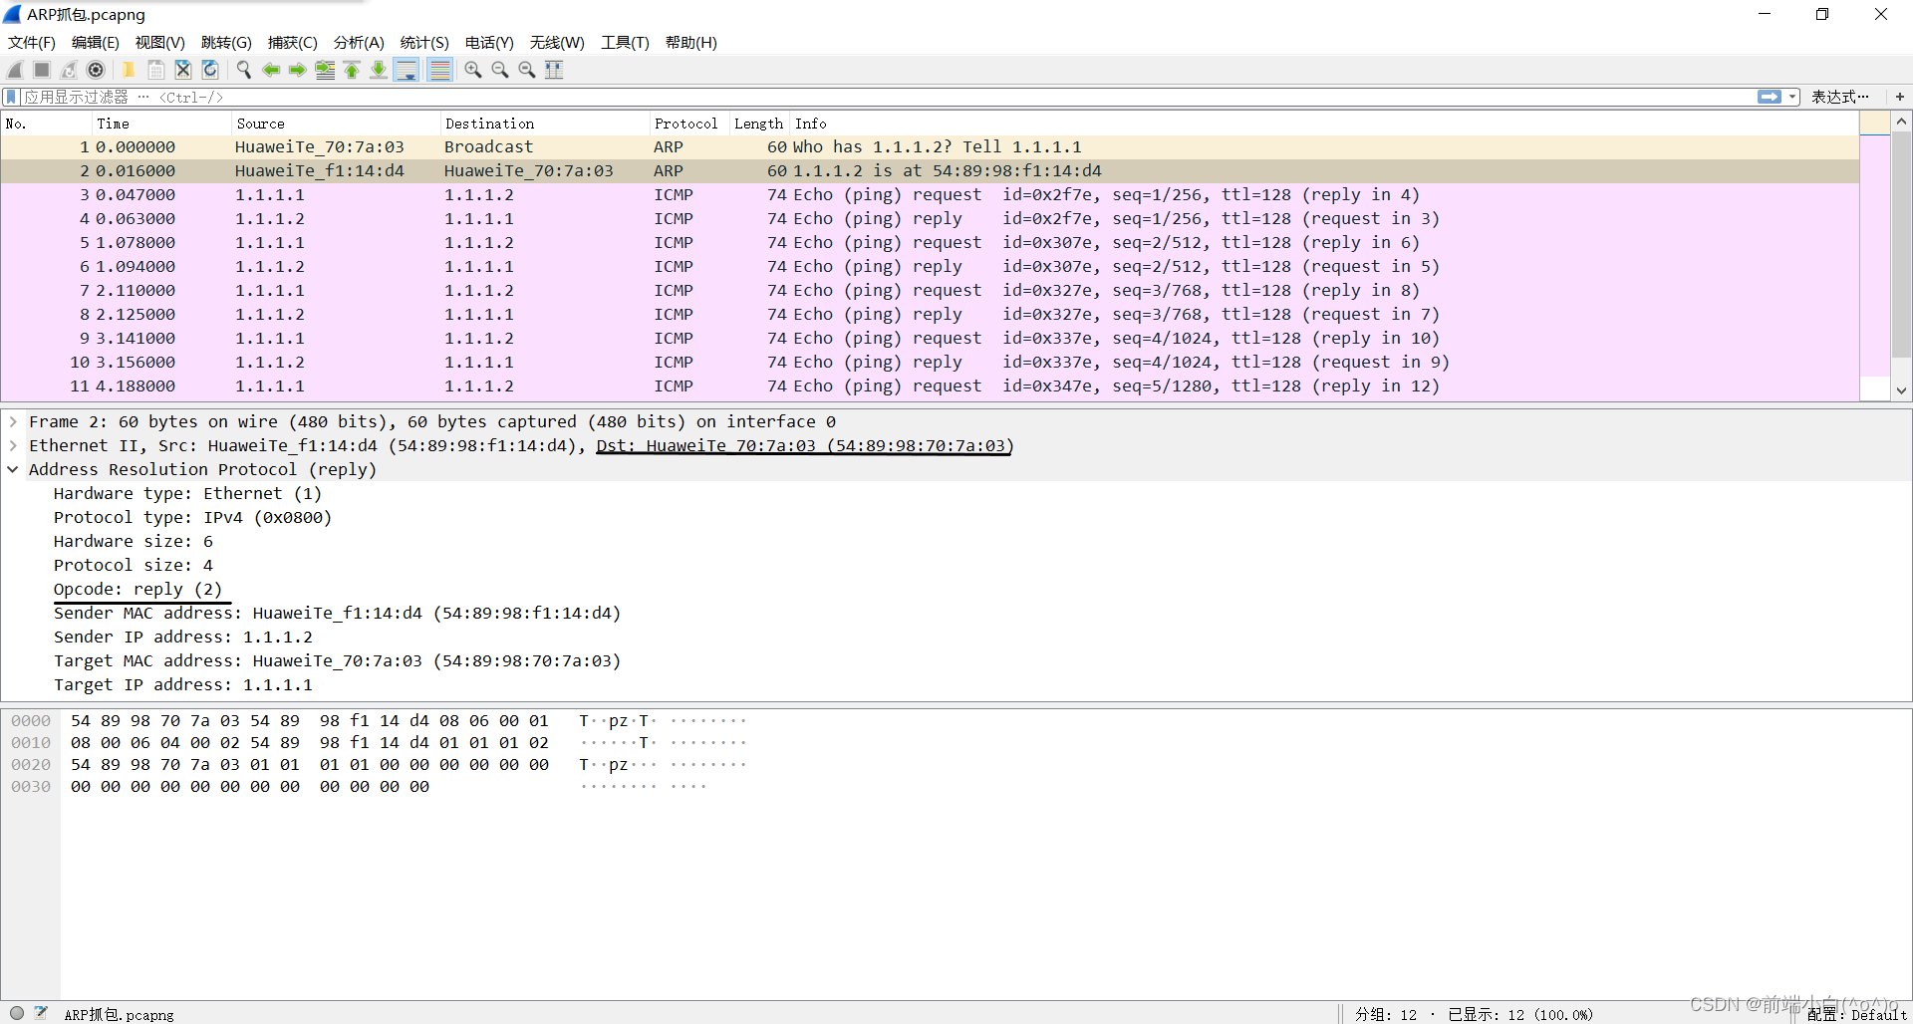Click the start capture shark fin icon
1913x1024 pixels.
(15, 70)
